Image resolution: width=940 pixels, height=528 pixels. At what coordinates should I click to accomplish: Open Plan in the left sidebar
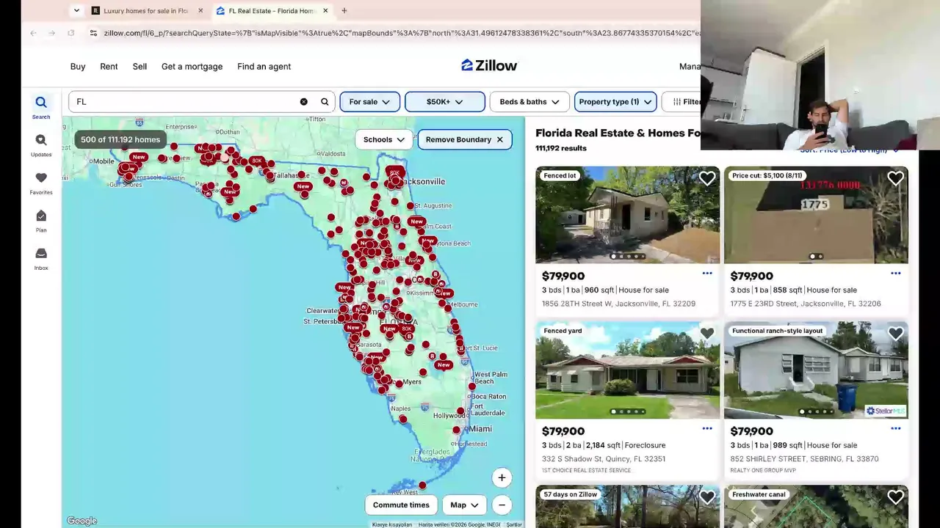pos(41,221)
